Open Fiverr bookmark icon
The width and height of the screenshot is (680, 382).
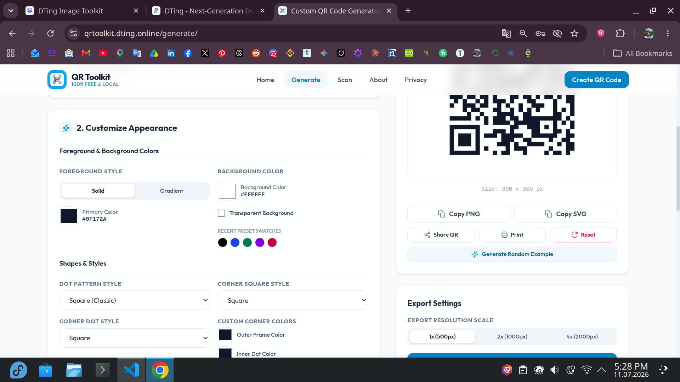pyautogui.click(x=443, y=53)
